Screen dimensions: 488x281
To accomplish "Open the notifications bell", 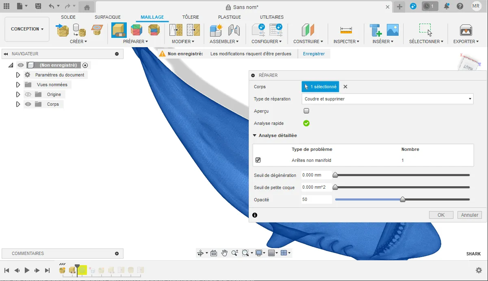I will [x=447, y=6].
